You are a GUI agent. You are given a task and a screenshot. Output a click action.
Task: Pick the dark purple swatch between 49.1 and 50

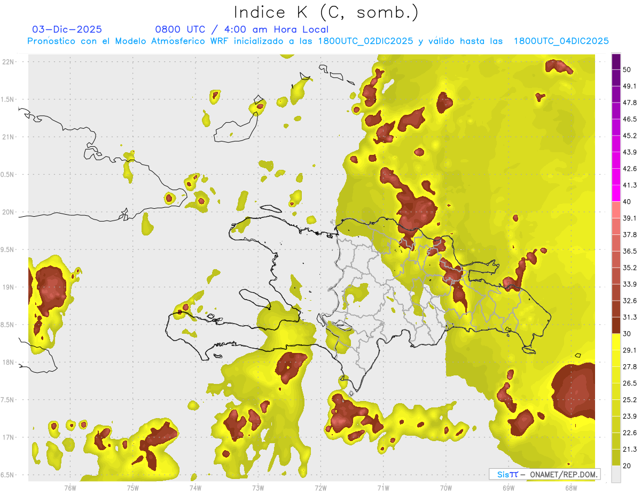(616, 78)
